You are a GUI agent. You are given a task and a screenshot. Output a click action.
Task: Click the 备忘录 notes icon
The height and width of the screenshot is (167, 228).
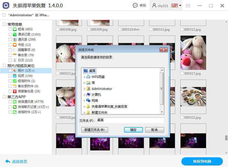tap(15, 55)
